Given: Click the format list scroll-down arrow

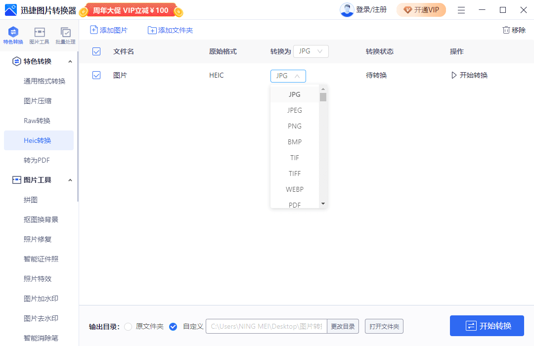Looking at the screenshot, I should tap(323, 204).
